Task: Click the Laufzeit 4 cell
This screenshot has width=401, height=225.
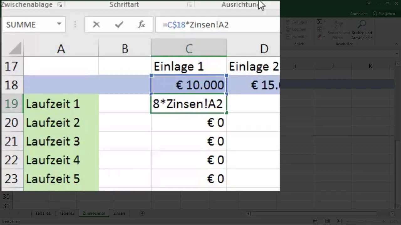Action: (x=61, y=160)
